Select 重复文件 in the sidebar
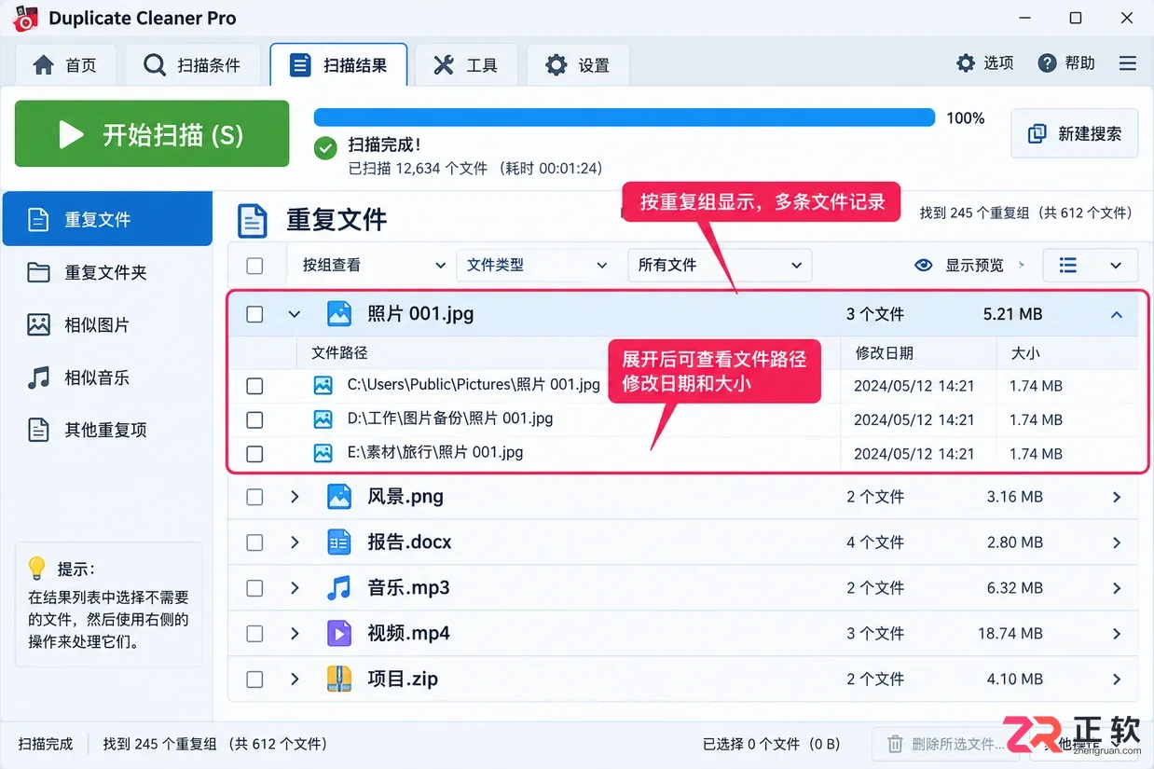Screen dimensions: 1154x769 click(107, 220)
